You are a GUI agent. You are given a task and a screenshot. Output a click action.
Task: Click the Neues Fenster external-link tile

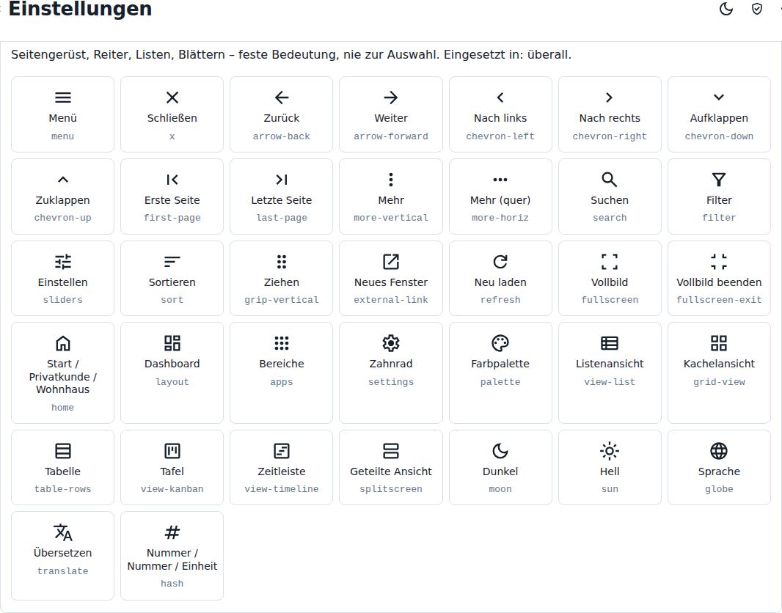click(x=390, y=278)
